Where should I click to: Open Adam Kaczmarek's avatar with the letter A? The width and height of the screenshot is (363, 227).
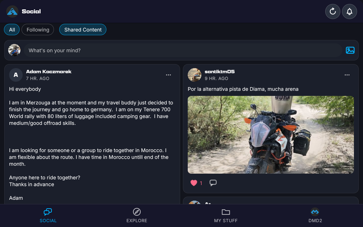(16, 75)
